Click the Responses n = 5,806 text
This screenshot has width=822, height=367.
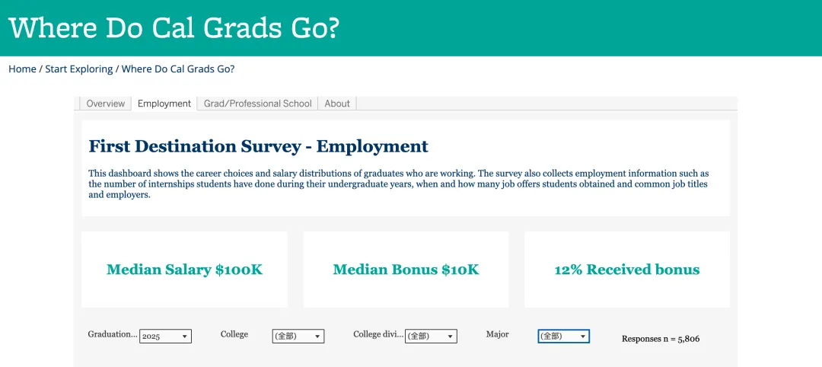[x=661, y=339]
